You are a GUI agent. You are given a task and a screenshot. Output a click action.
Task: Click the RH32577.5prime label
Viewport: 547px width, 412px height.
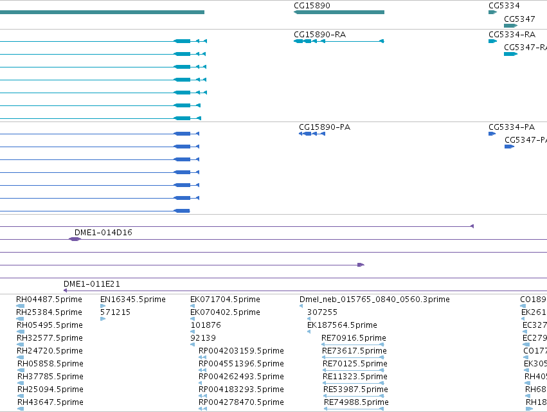49,338
